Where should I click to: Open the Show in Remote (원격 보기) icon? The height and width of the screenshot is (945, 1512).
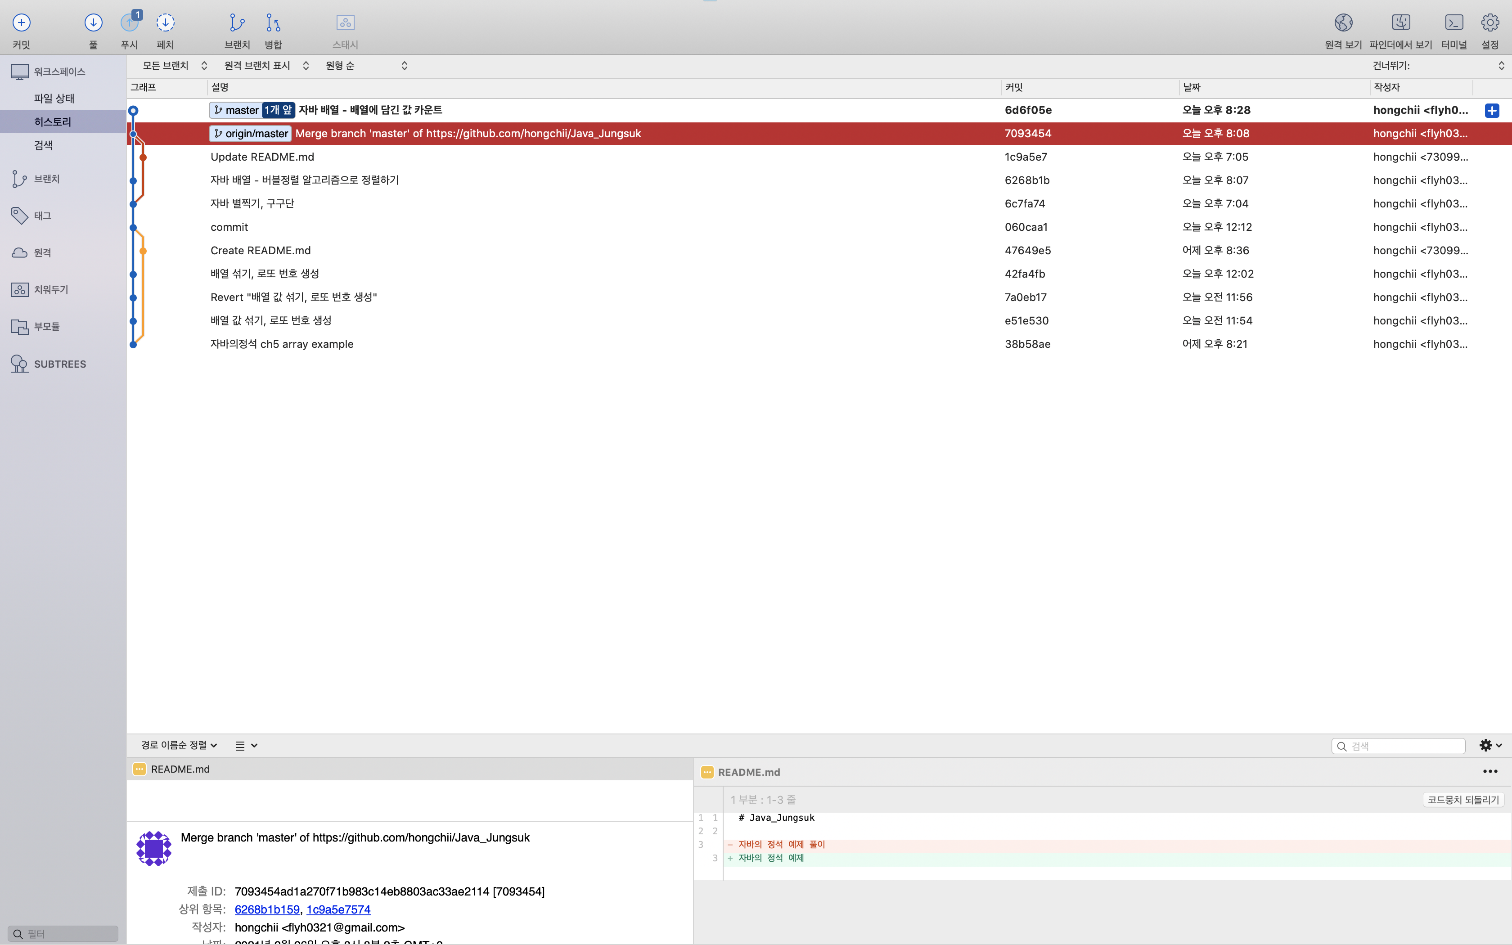[1343, 23]
